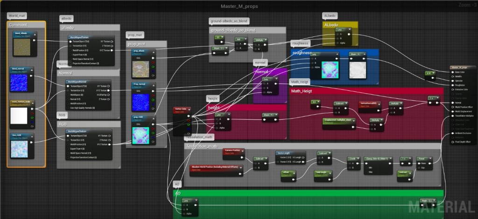
Task: Select the ground-albedo_ao_blend comment header
Action: (247, 30)
